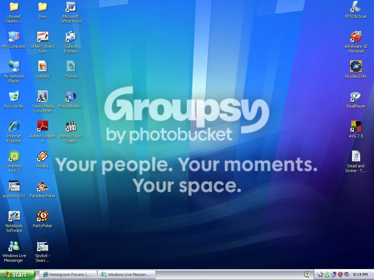The height and width of the screenshot is (280, 374).
Task: Open the Start menu
Action: tap(18, 275)
